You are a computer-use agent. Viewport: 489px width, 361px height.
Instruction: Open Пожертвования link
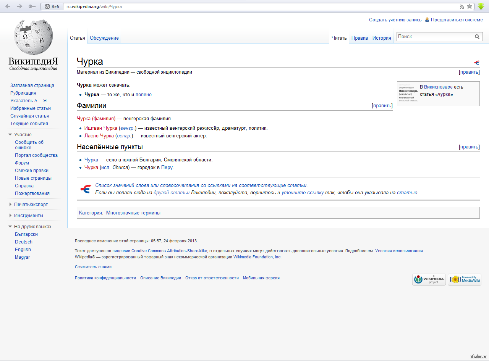[32, 193]
